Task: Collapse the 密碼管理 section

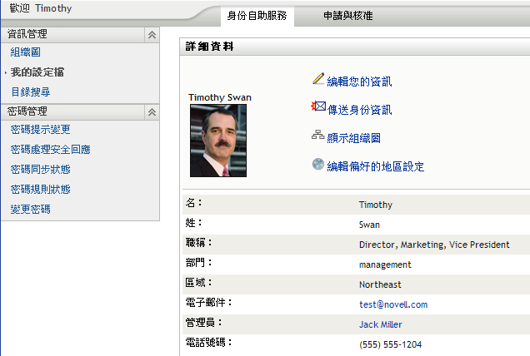Action: pos(152,112)
